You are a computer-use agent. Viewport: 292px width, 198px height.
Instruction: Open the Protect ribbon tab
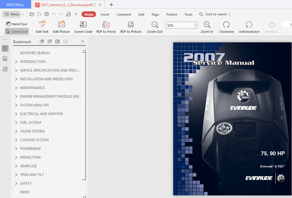click(x=171, y=14)
